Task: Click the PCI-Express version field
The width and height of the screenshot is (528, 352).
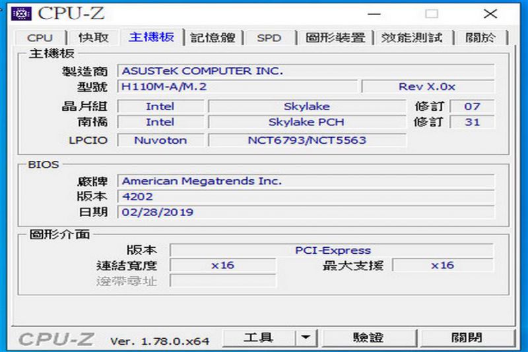Action: pyautogui.click(x=332, y=250)
